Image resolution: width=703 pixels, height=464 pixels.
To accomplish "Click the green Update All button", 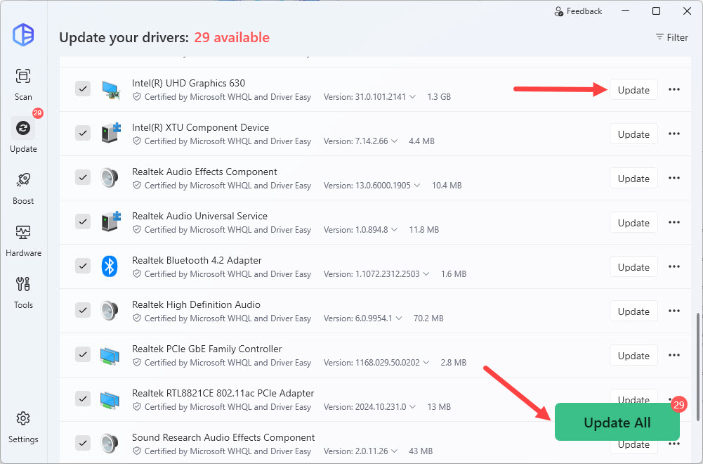I will point(617,422).
